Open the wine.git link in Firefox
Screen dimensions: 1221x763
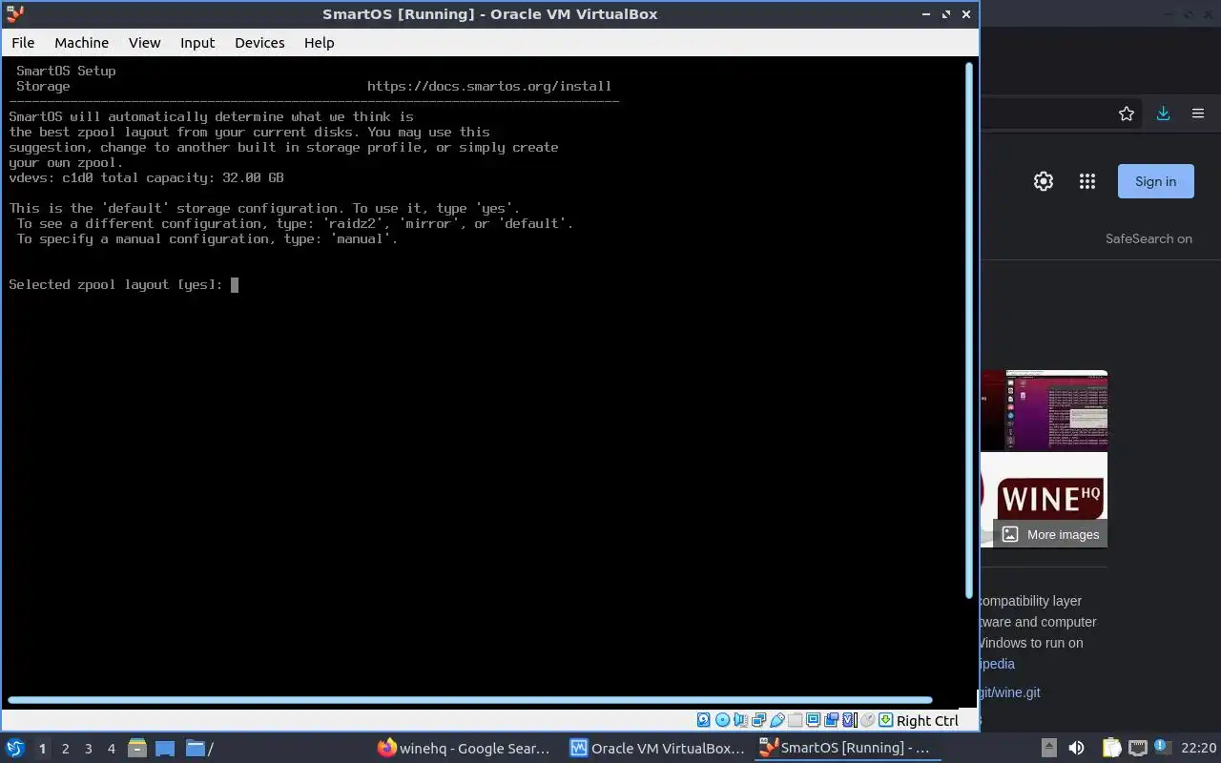point(1009,692)
